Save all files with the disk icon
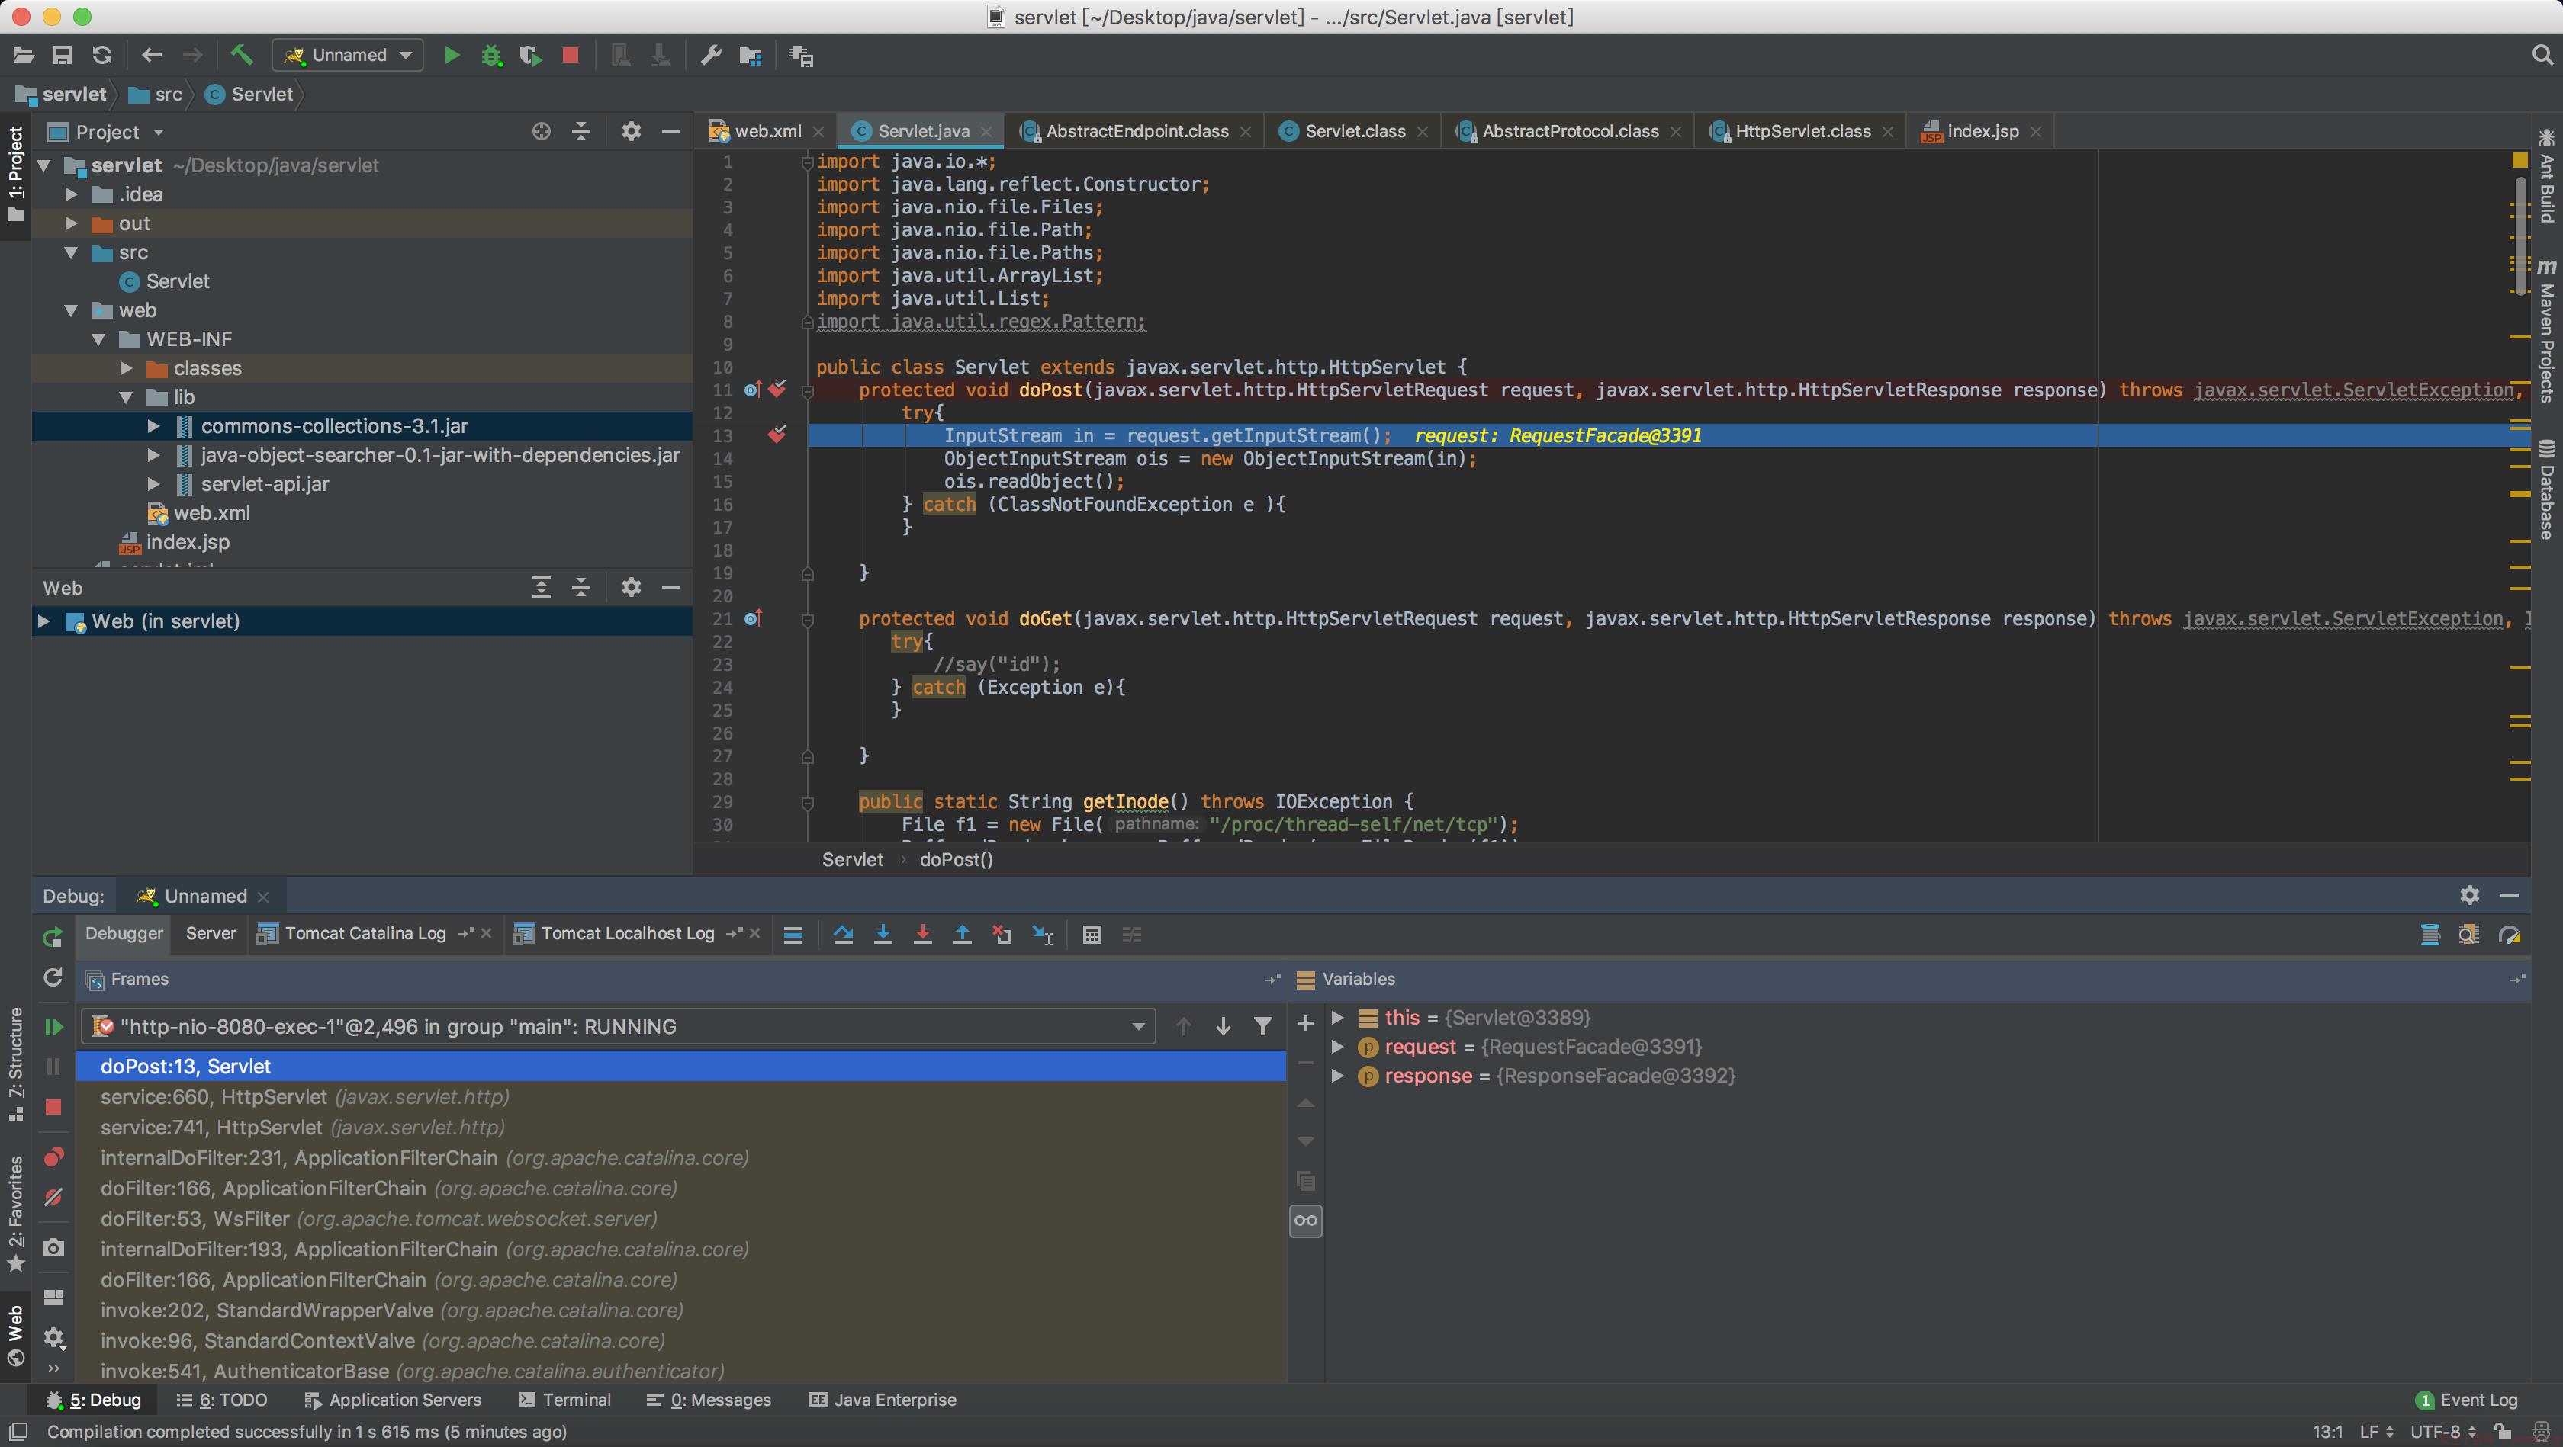The height and width of the screenshot is (1447, 2563). pos(63,56)
